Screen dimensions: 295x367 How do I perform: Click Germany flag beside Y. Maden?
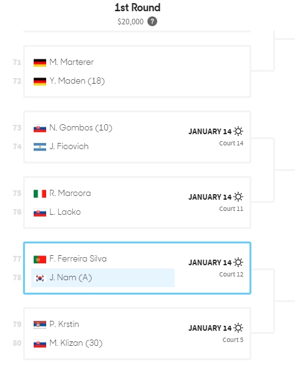point(40,81)
